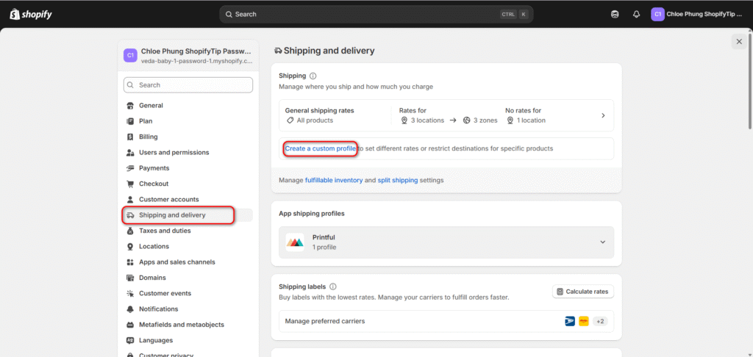Click the Notifications bell icon in sidebar
Image resolution: width=753 pixels, height=357 pixels.
[x=129, y=309]
